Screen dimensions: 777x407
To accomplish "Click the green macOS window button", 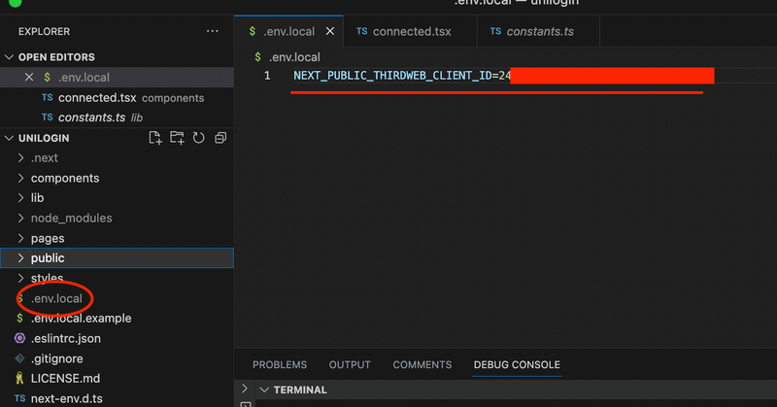I will 16,3.
